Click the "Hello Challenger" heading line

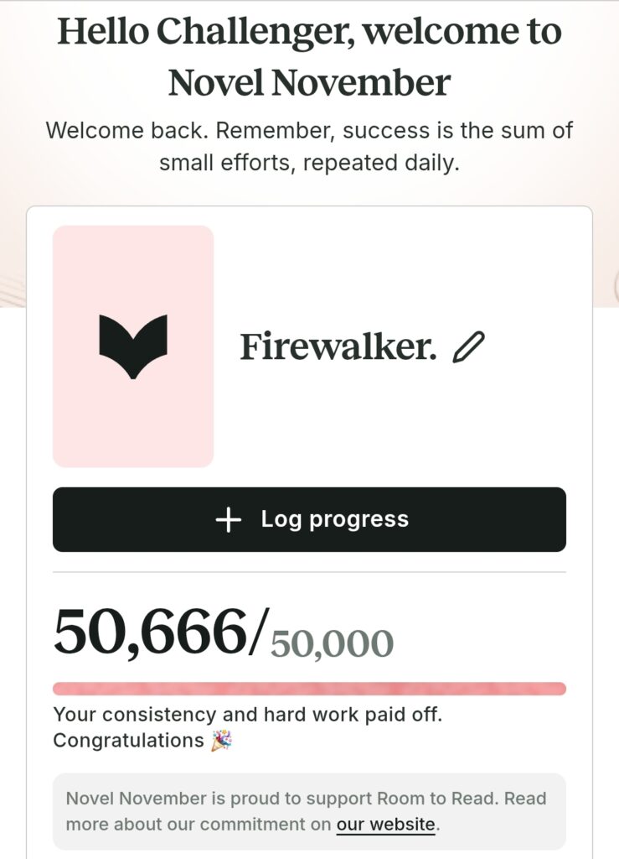point(309,32)
